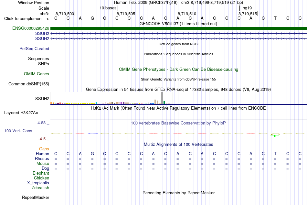The width and height of the screenshot is (307, 205).
Task: Click the cyan bar in GTEx expression chart
Action: [96, 103]
